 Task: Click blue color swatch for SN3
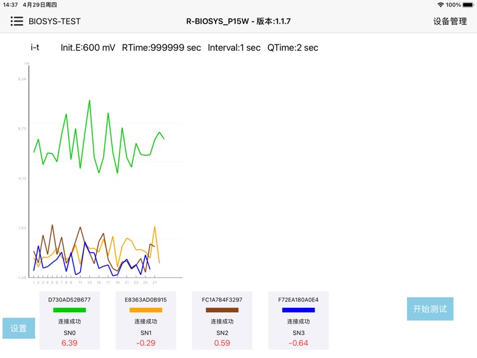click(x=298, y=310)
